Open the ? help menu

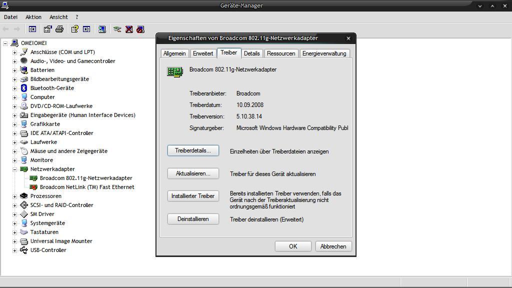point(76,17)
